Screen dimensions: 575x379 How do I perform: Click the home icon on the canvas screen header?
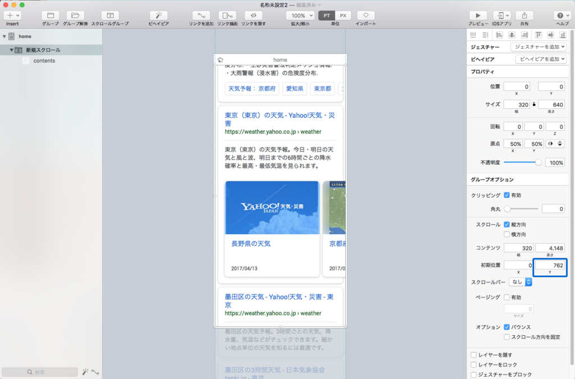tap(220, 60)
